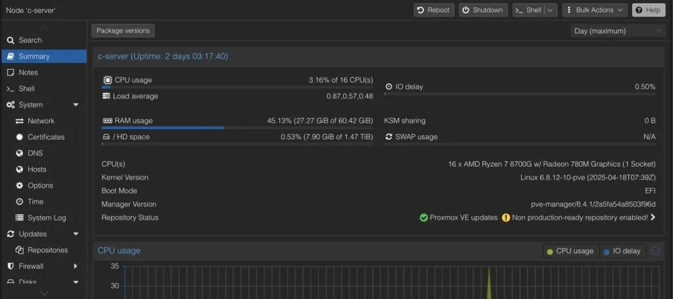The height and width of the screenshot is (299, 673).
Task: Collapse CPU usage chart with minus icon
Action: coord(655,250)
